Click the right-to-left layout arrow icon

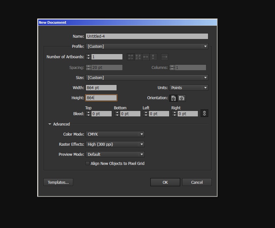(165, 57)
